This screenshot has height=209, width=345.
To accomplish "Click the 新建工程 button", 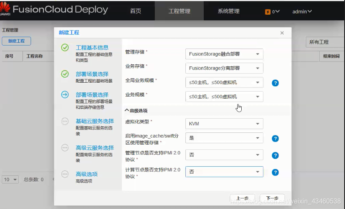I will [x=16, y=41].
